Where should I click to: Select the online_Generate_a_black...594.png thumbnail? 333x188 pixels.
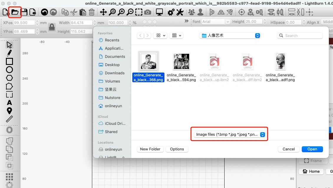pos(181,61)
